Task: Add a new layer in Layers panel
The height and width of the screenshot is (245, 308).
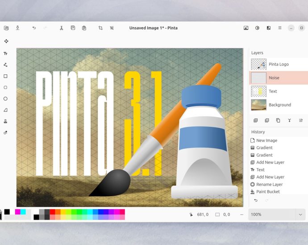Action: coord(256,120)
